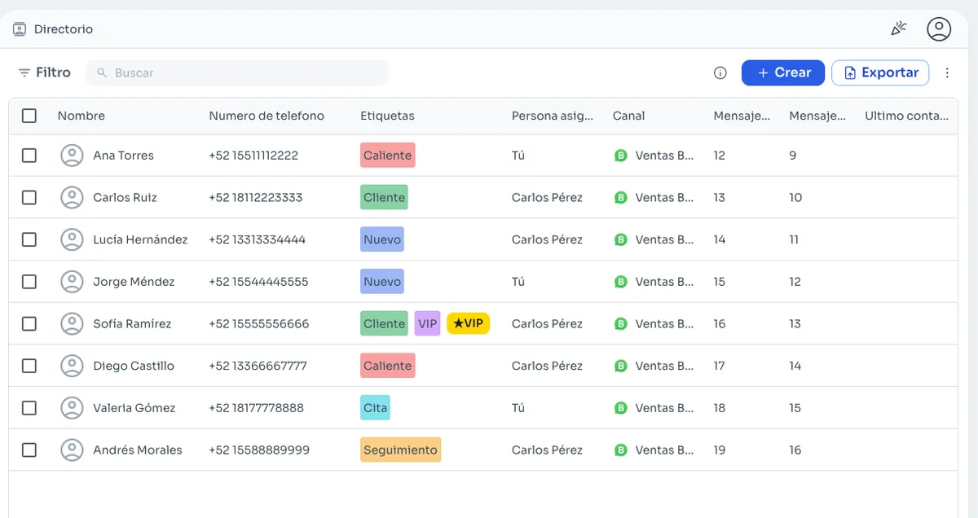Click WhatsApp Business icon in Sofía Ramírez row
Image resolution: width=978 pixels, height=518 pixels.
coord(621,323)
